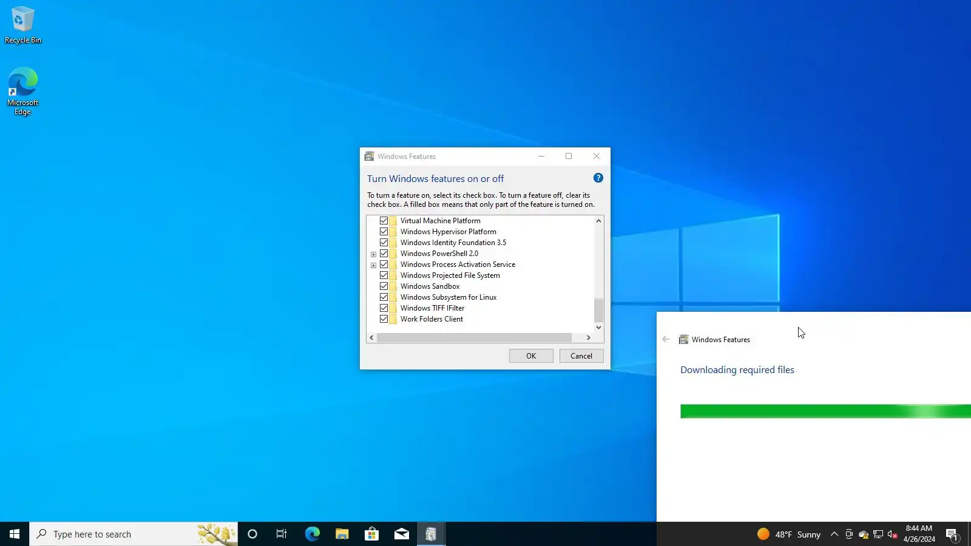Click the feature list scroll up arrow
Screen dimensions: 971x546
[x=598, y=221]
